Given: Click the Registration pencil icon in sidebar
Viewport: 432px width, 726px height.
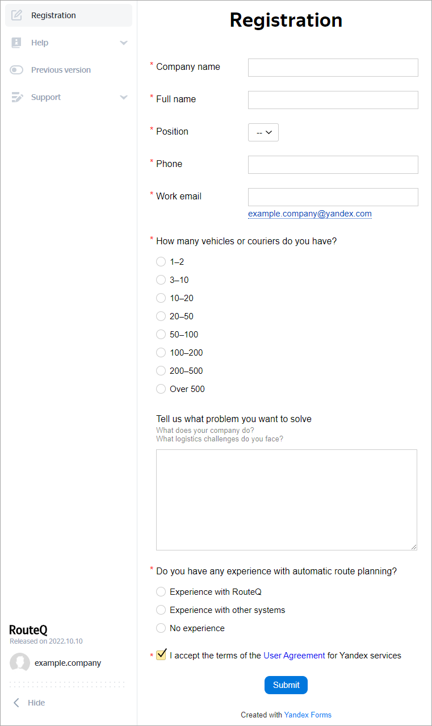Looking at the screenshot, I should point(16,15).
